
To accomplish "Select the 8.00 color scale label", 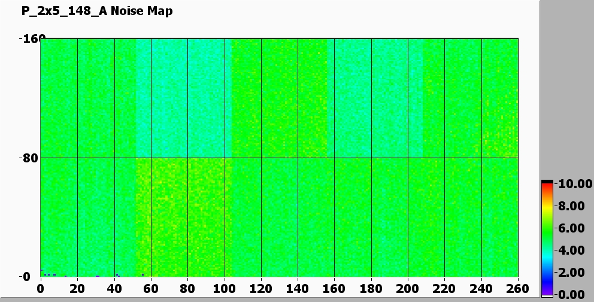I will point(571,206).
